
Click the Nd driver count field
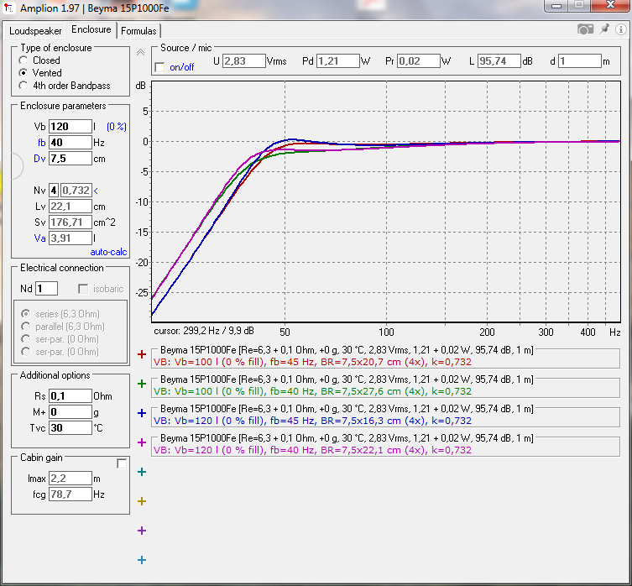(x=46, y=289)
